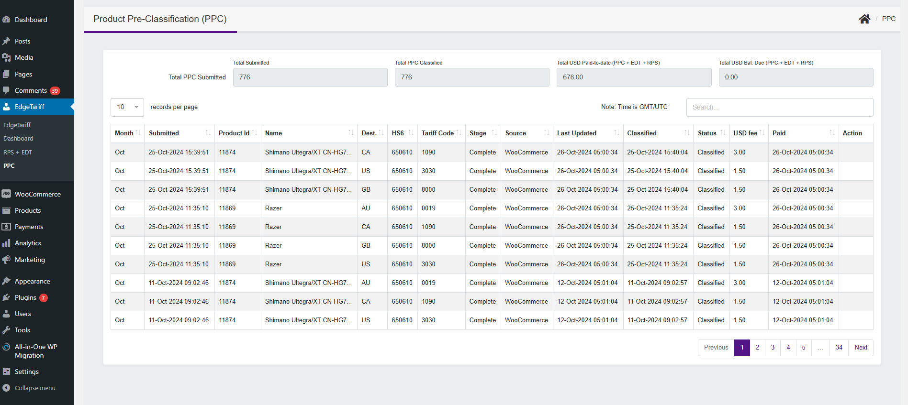
Task: Sort table by Paid column arrows
Action: 832,133
